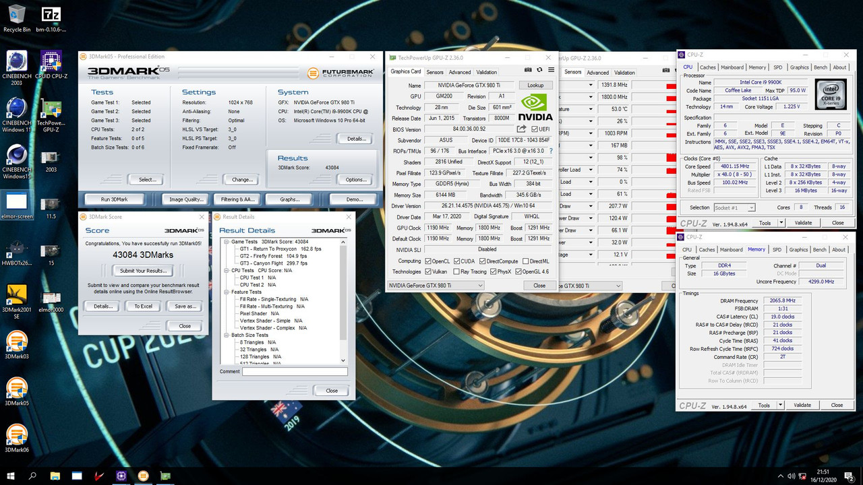The width and height of the screenshot is (863, 485).
Task: Click GPU-Z refresh icon in Graphics Card window
Action: click(539, 70)
